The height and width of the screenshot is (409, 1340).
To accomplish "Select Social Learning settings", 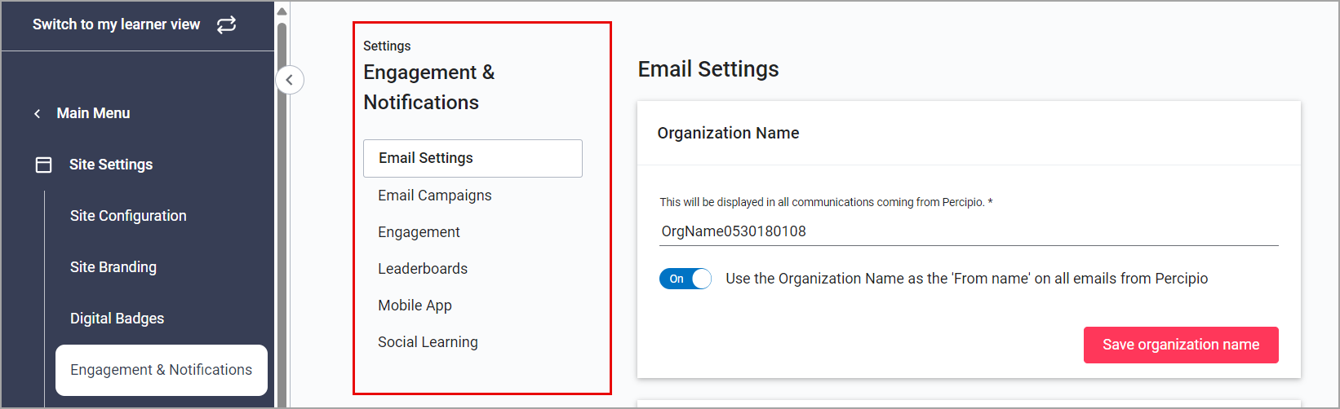I will point(428,342).
